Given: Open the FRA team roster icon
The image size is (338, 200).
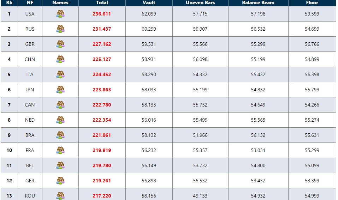Looking at the screenshot, I should tap(60, 150).
